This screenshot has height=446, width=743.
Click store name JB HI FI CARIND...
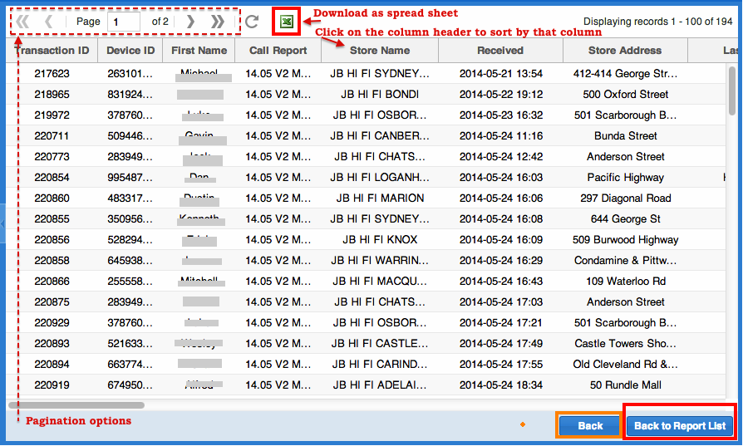point(380,365)
